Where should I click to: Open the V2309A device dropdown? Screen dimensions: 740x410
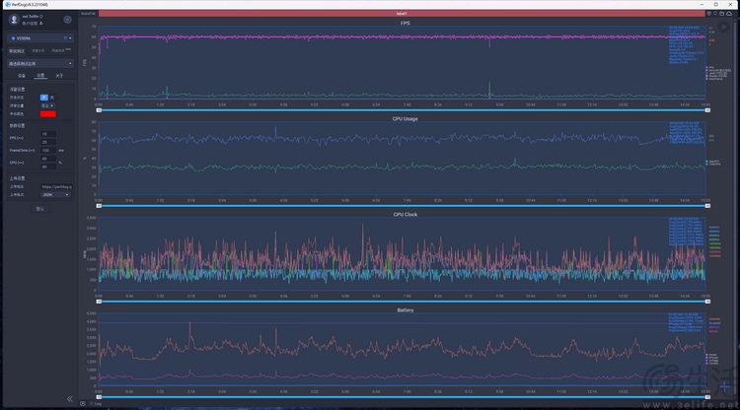pyautogui.click(x=40, y=38)
